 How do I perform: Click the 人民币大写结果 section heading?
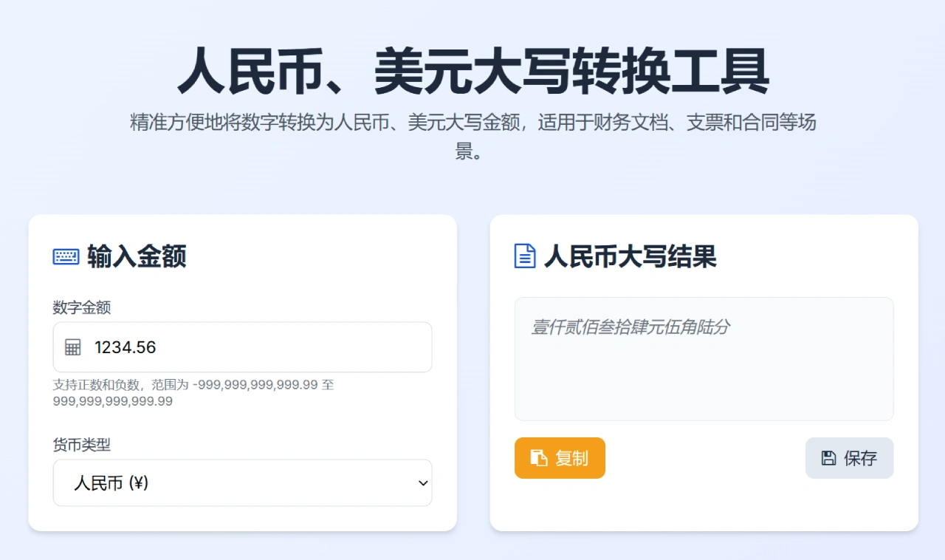tap(630, 256)
